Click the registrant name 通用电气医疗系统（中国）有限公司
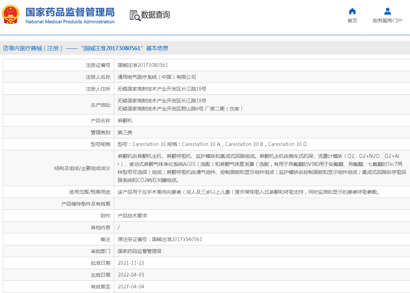The height and width of the screenshot is (293, 410). click(x=156, y=77)
